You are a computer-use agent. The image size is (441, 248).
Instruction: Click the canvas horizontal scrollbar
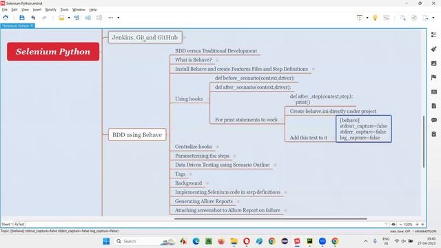tap(270, 218)
